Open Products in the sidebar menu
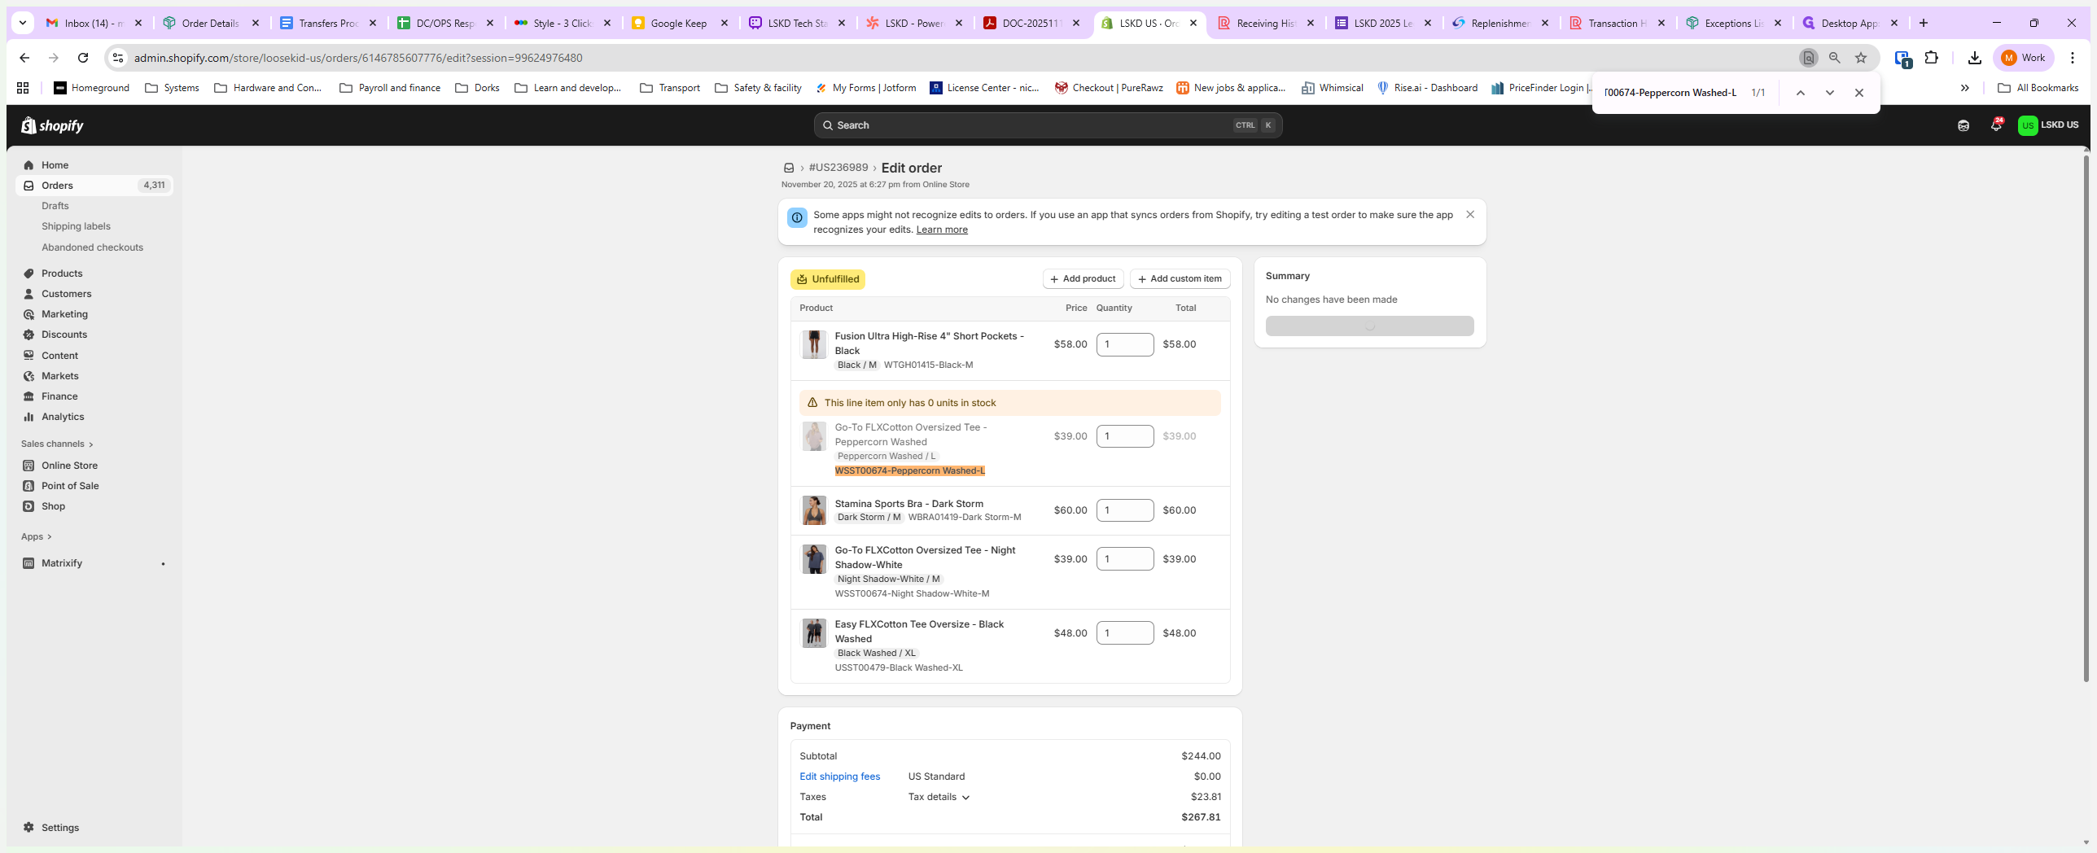This screenshot has height=853, width=2097. click(62, 273)
